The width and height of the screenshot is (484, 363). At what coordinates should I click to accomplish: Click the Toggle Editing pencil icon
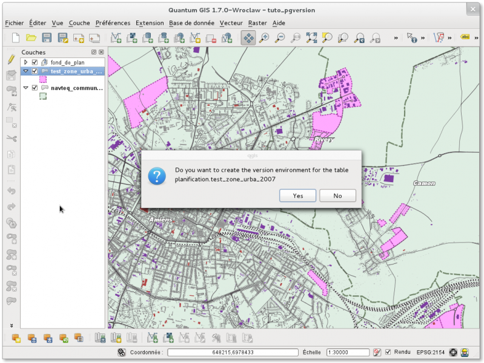tap(11, 59)
